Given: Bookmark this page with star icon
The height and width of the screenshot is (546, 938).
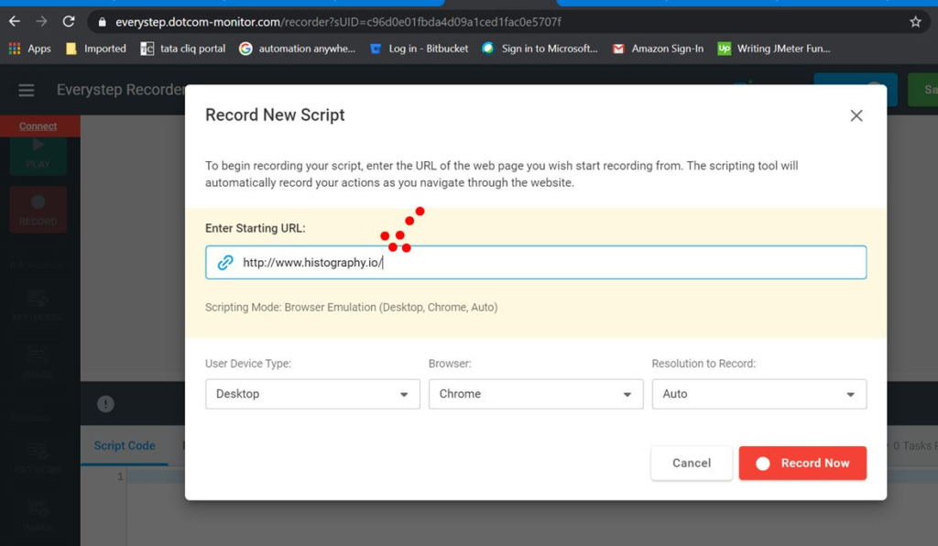Looking at the screenshot, I should pyautogui.click(x=915, y=21).
